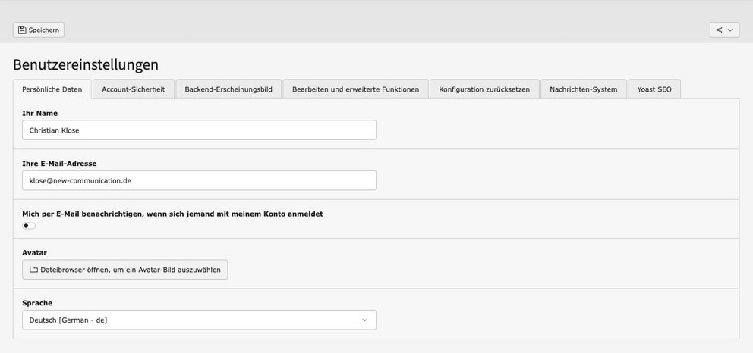Expand the share button dropdown arrow

coord(730,30)
